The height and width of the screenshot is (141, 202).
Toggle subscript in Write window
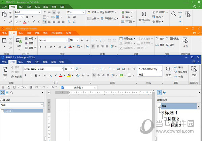[50, 75]
